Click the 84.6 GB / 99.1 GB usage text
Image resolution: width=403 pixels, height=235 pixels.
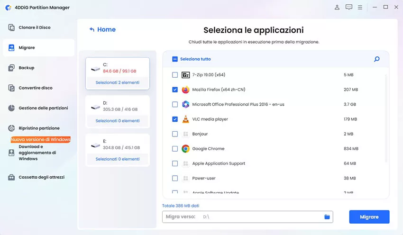(119, 71)
